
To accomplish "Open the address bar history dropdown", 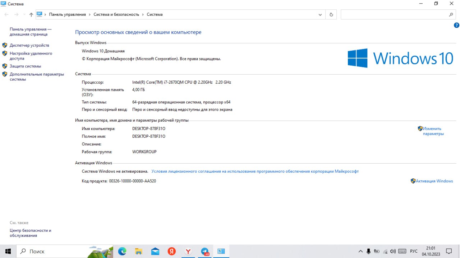I will point(320,15).
